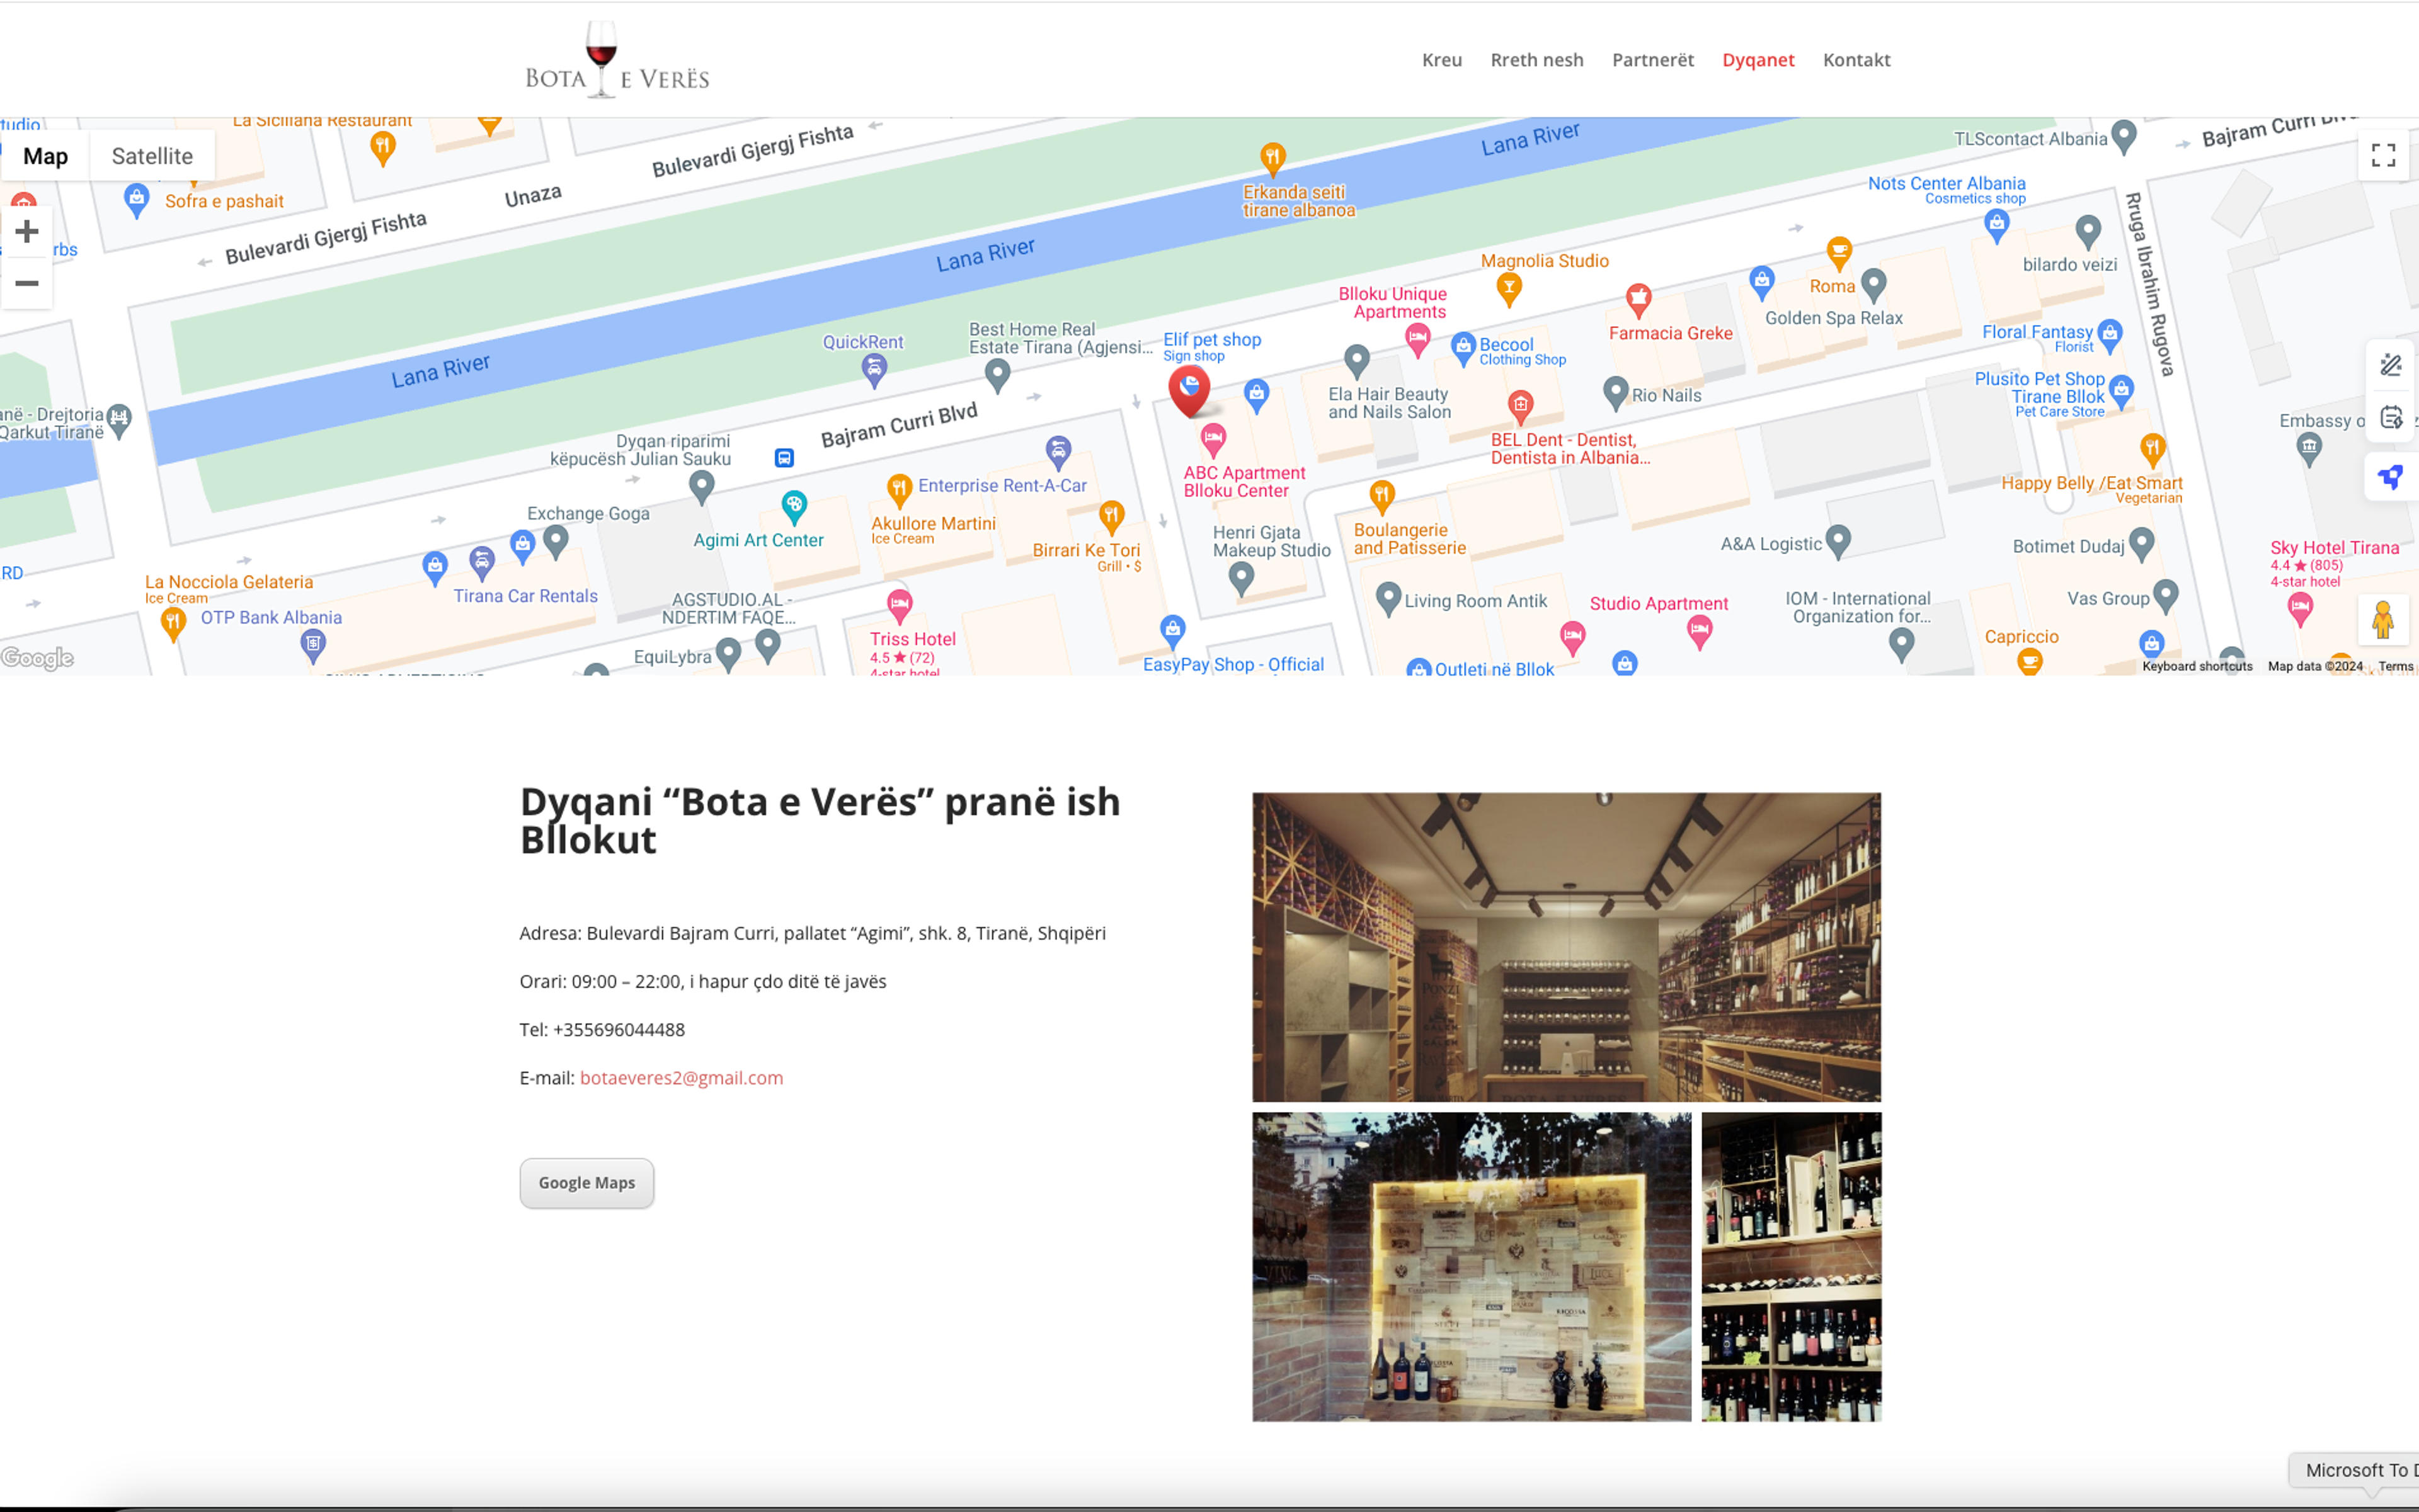
Task: Switch map to Map view
Action: click(x=45, y=156)
